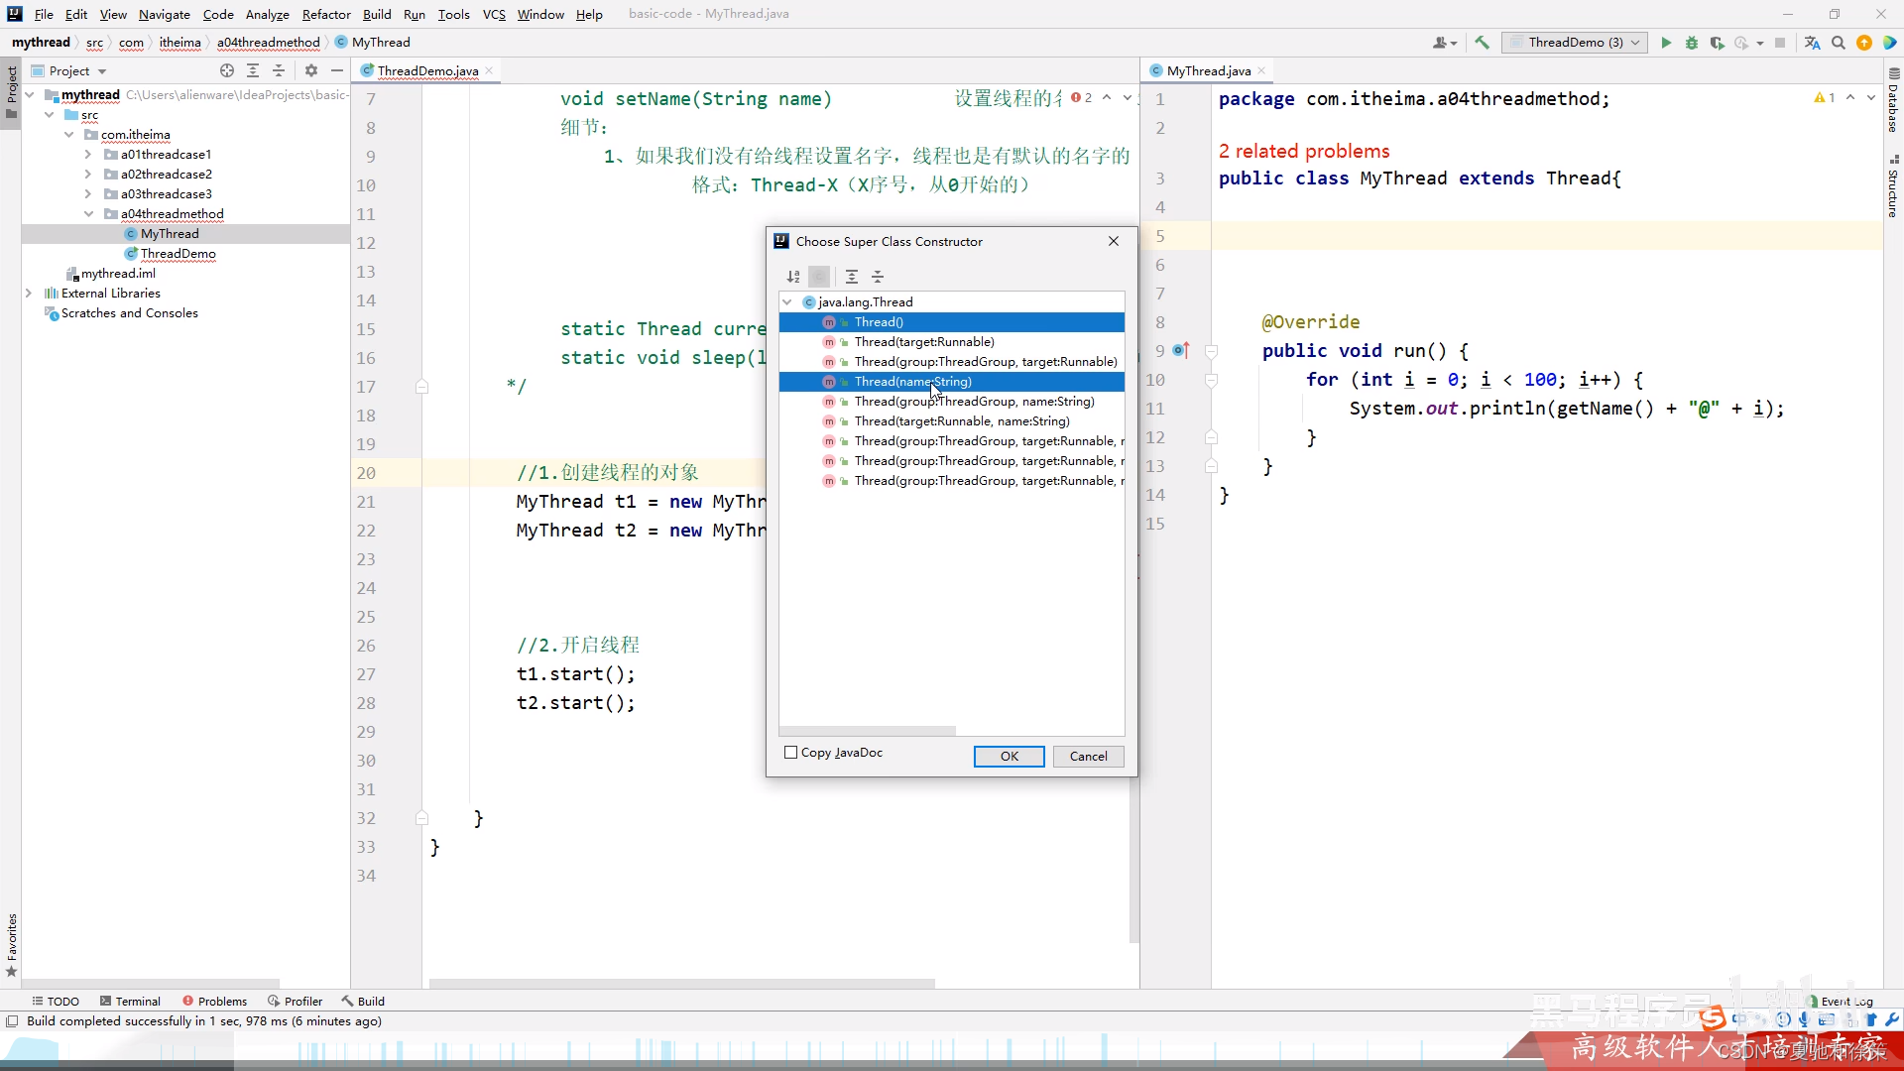The width and height of the screenshot is (1904, 1071).
Task: Select Thread(target:Runnable) constructor in list
Action: point(923,342)
